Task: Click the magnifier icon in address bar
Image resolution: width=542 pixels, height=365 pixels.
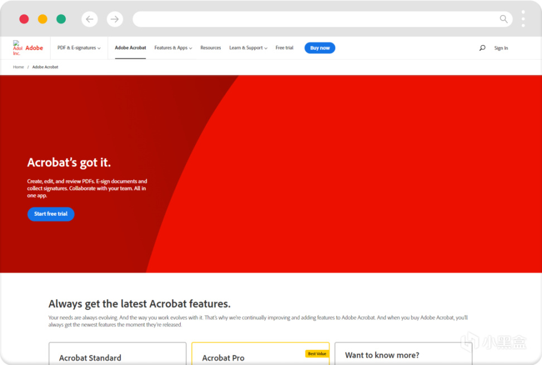Action: click(504, 19)
